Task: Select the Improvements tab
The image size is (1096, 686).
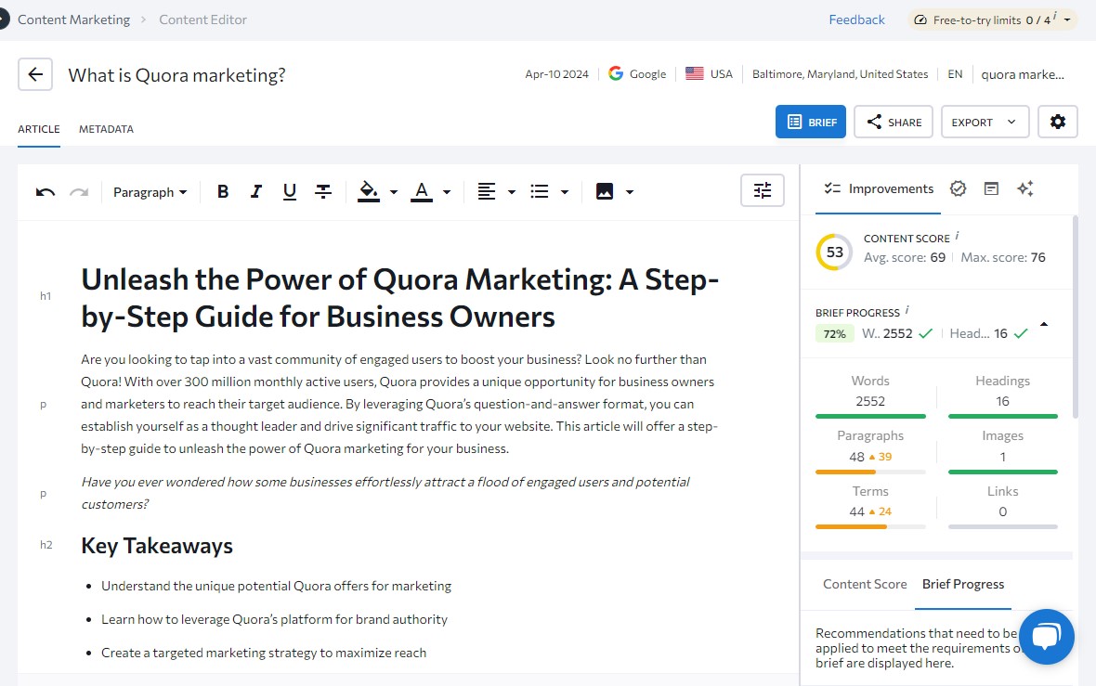Action: pos(879,188)
